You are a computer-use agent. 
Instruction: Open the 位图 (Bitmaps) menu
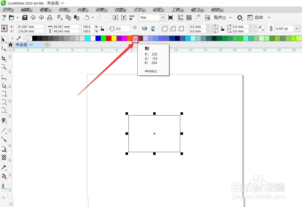pyautogui.click(x=120, y=10)
